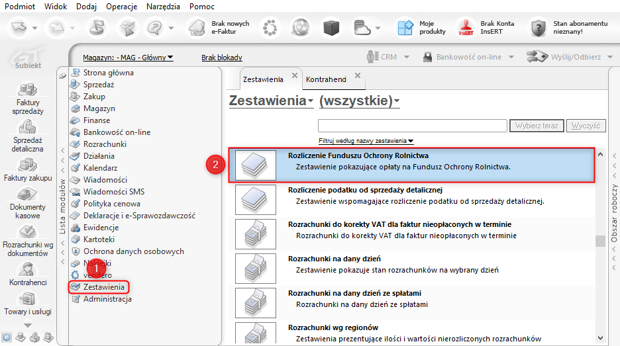The height and width of the screenshot is (346, 620).
Task: Open the Narzędzia menu
Action: click(163, 7)
